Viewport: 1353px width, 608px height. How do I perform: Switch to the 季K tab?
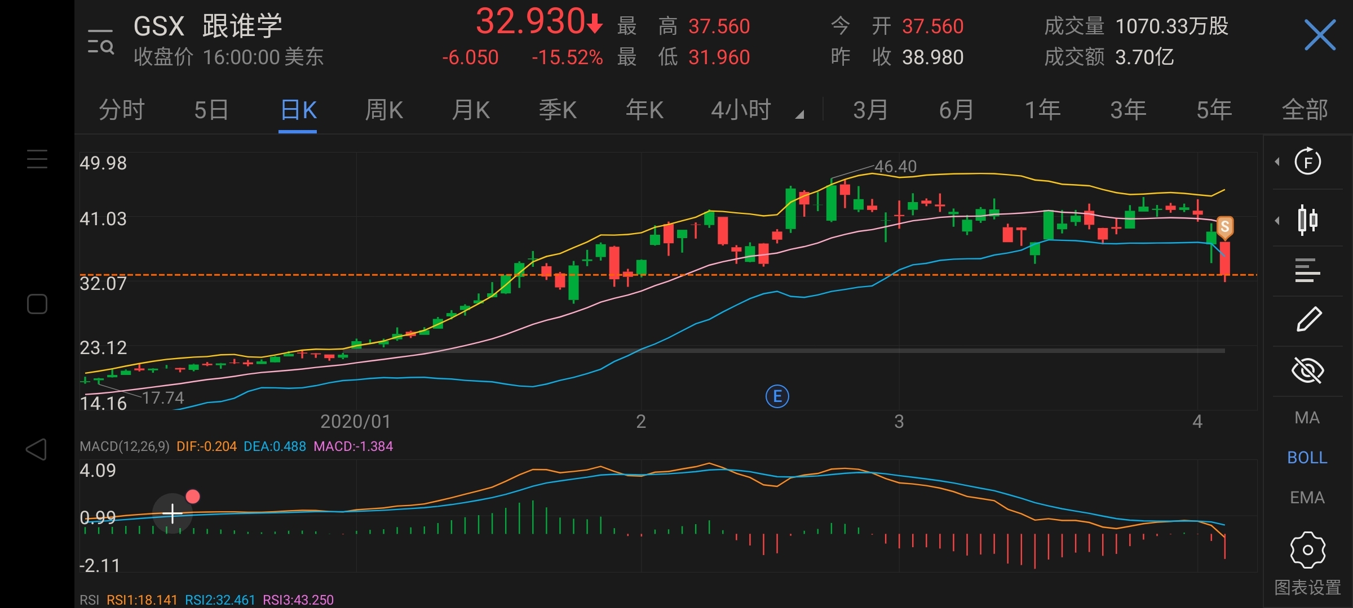coord(558,109)
